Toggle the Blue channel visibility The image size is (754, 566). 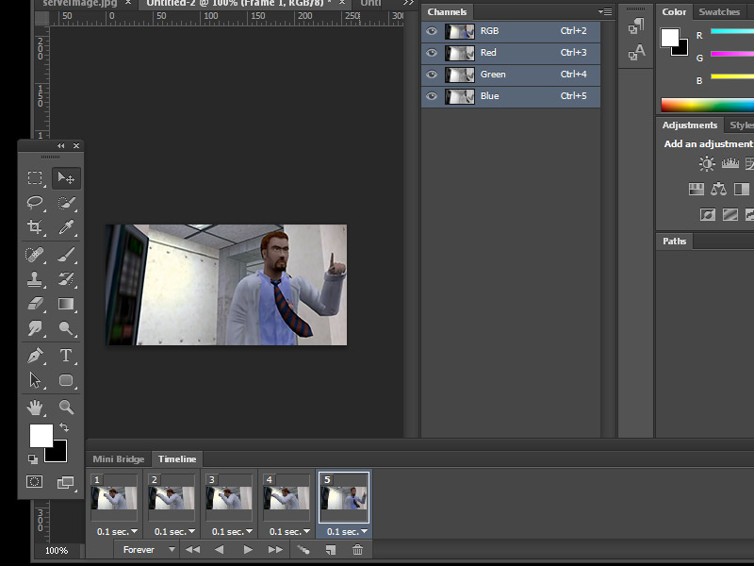[x=432, y=96]
